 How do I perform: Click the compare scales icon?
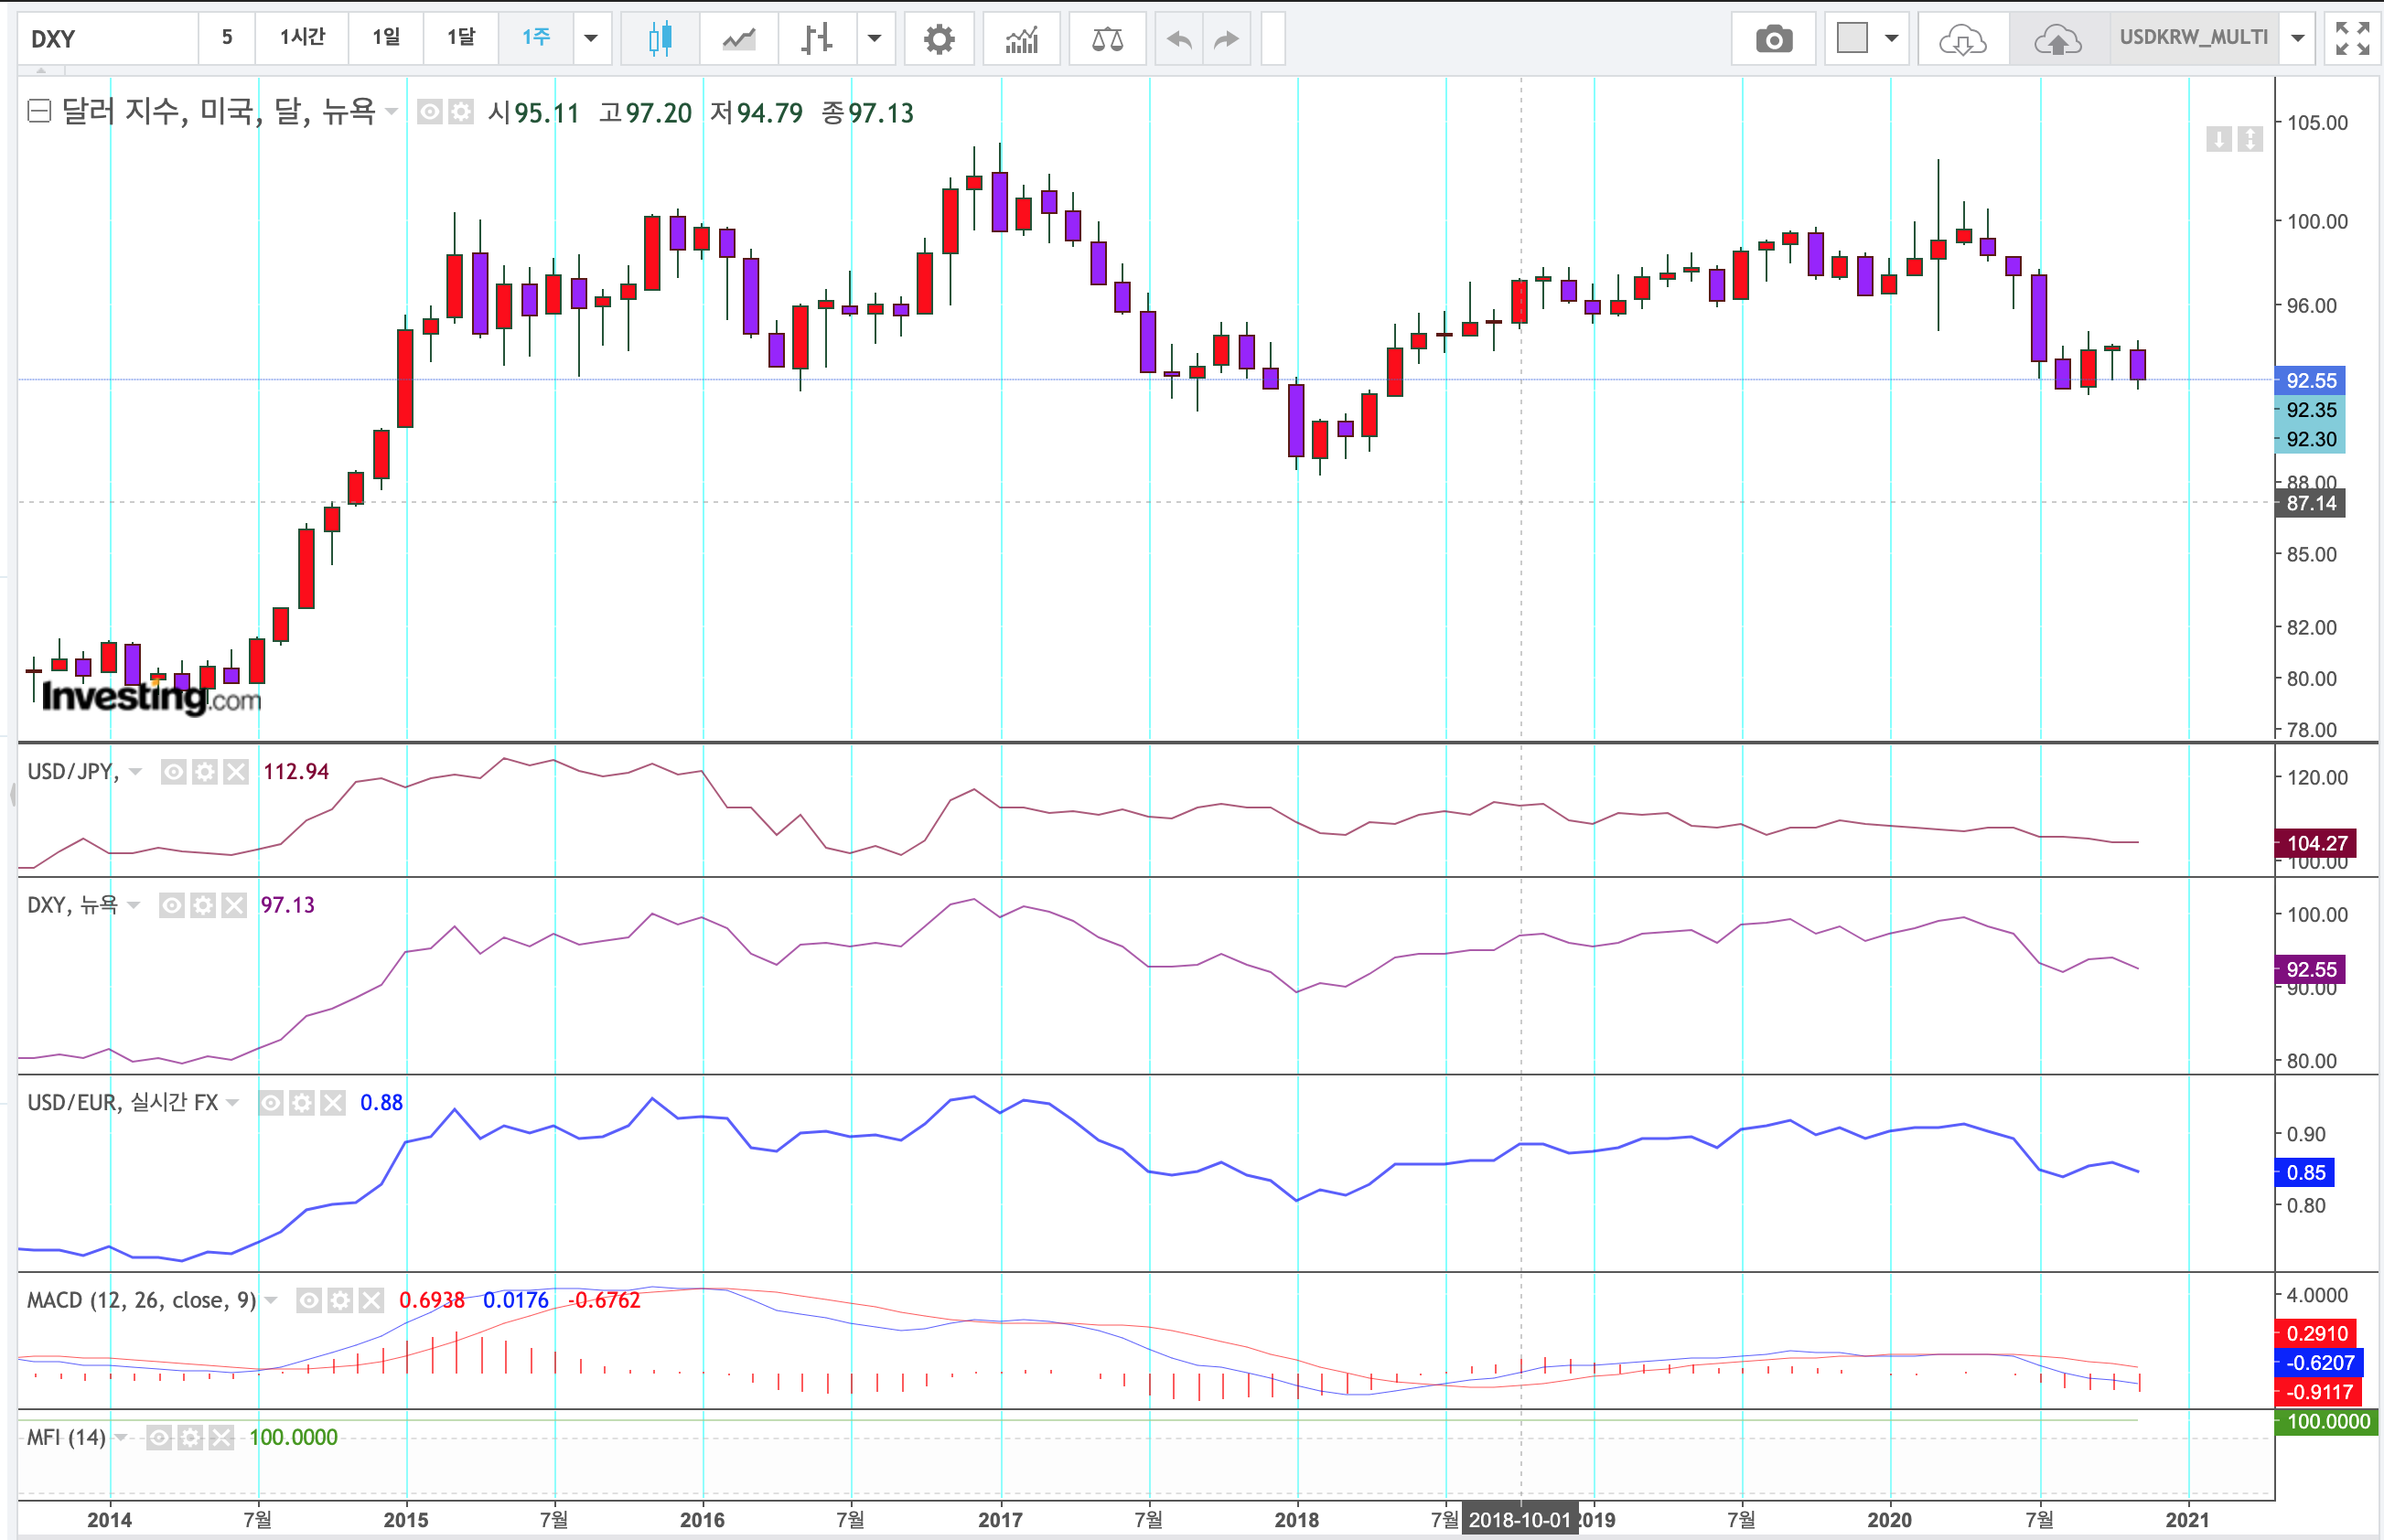pyautogui.click(x=1106, y=39)
